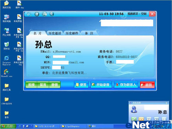The image size is (172, 129).
Task: Hang up with the orange phone icon in the popup
Action: (141, 119)
